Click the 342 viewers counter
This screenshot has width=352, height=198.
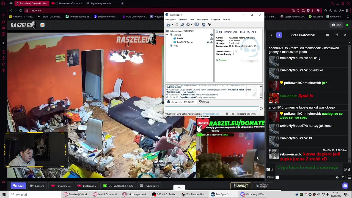coord(336,25)
